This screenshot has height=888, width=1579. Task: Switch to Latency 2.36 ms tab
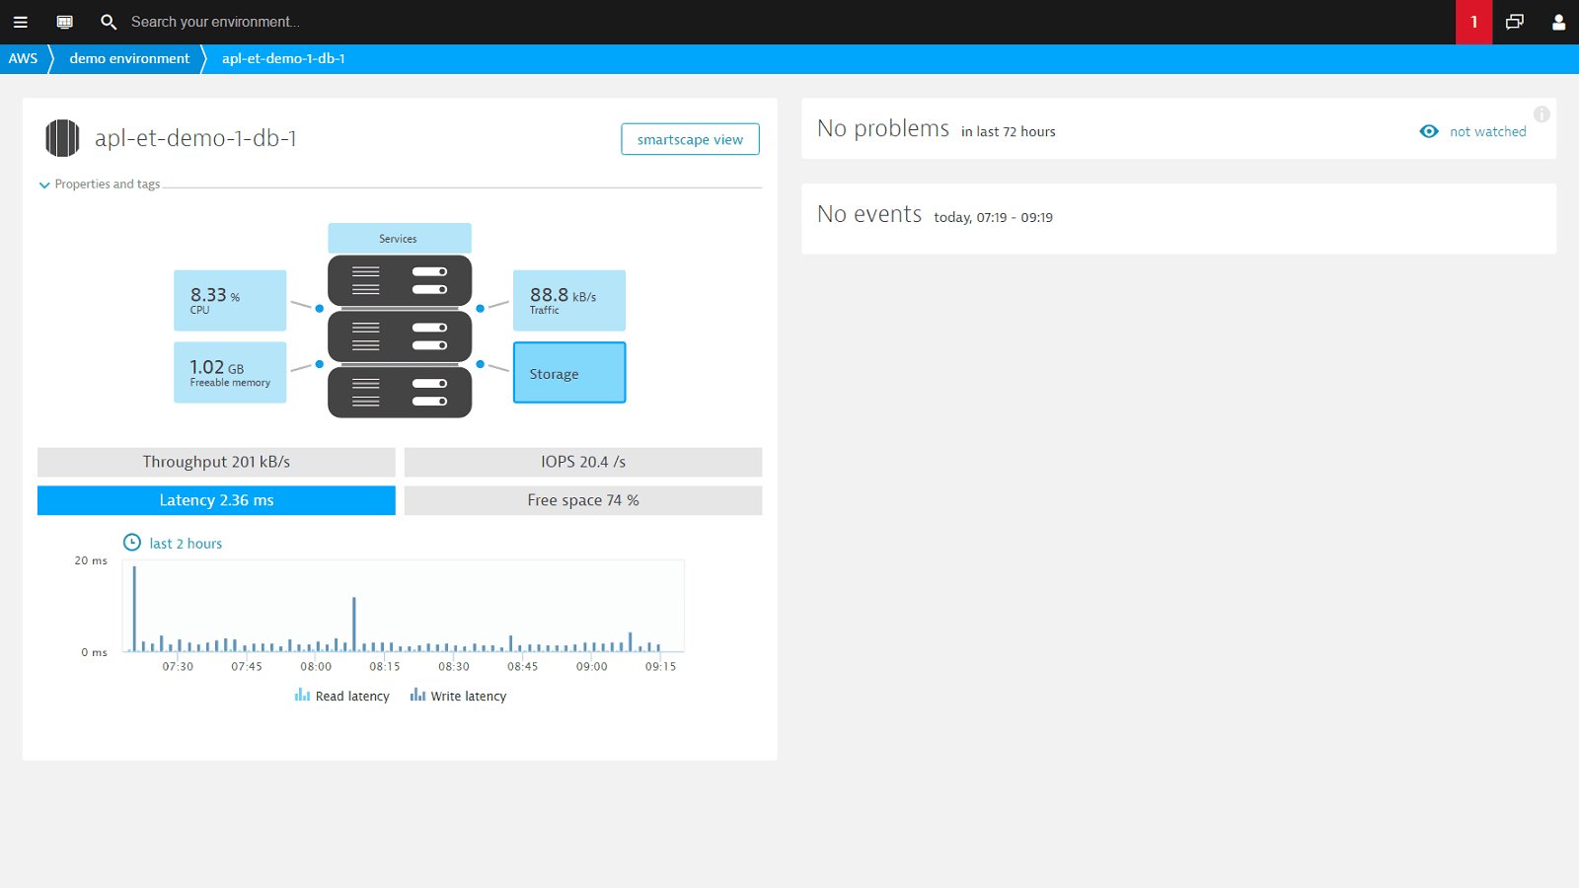[216, 500]
